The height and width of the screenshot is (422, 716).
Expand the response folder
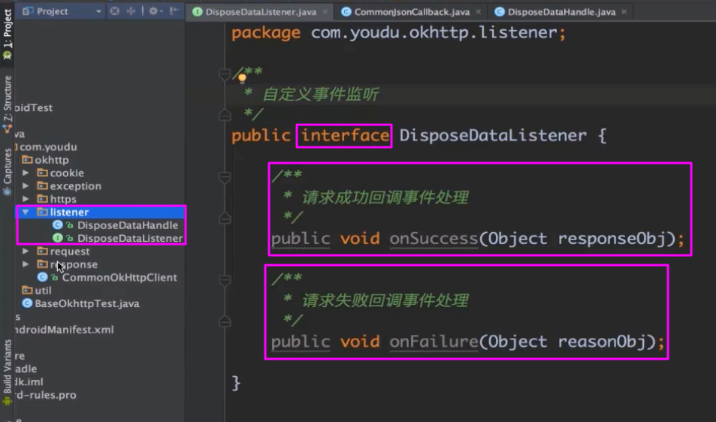tap(26, 264)
